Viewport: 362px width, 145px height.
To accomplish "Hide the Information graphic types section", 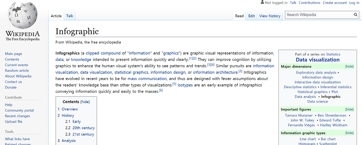I will point(349,133).
